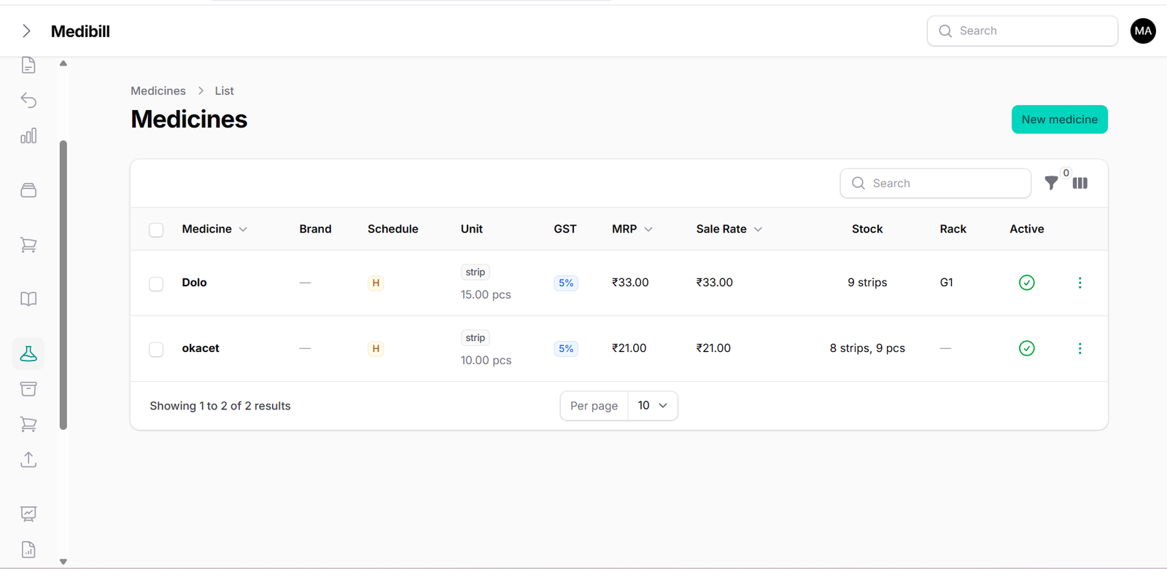Open the upload arrow icon in sidebar

pos(28,459)
